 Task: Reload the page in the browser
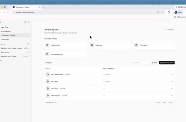click(8, 12)
